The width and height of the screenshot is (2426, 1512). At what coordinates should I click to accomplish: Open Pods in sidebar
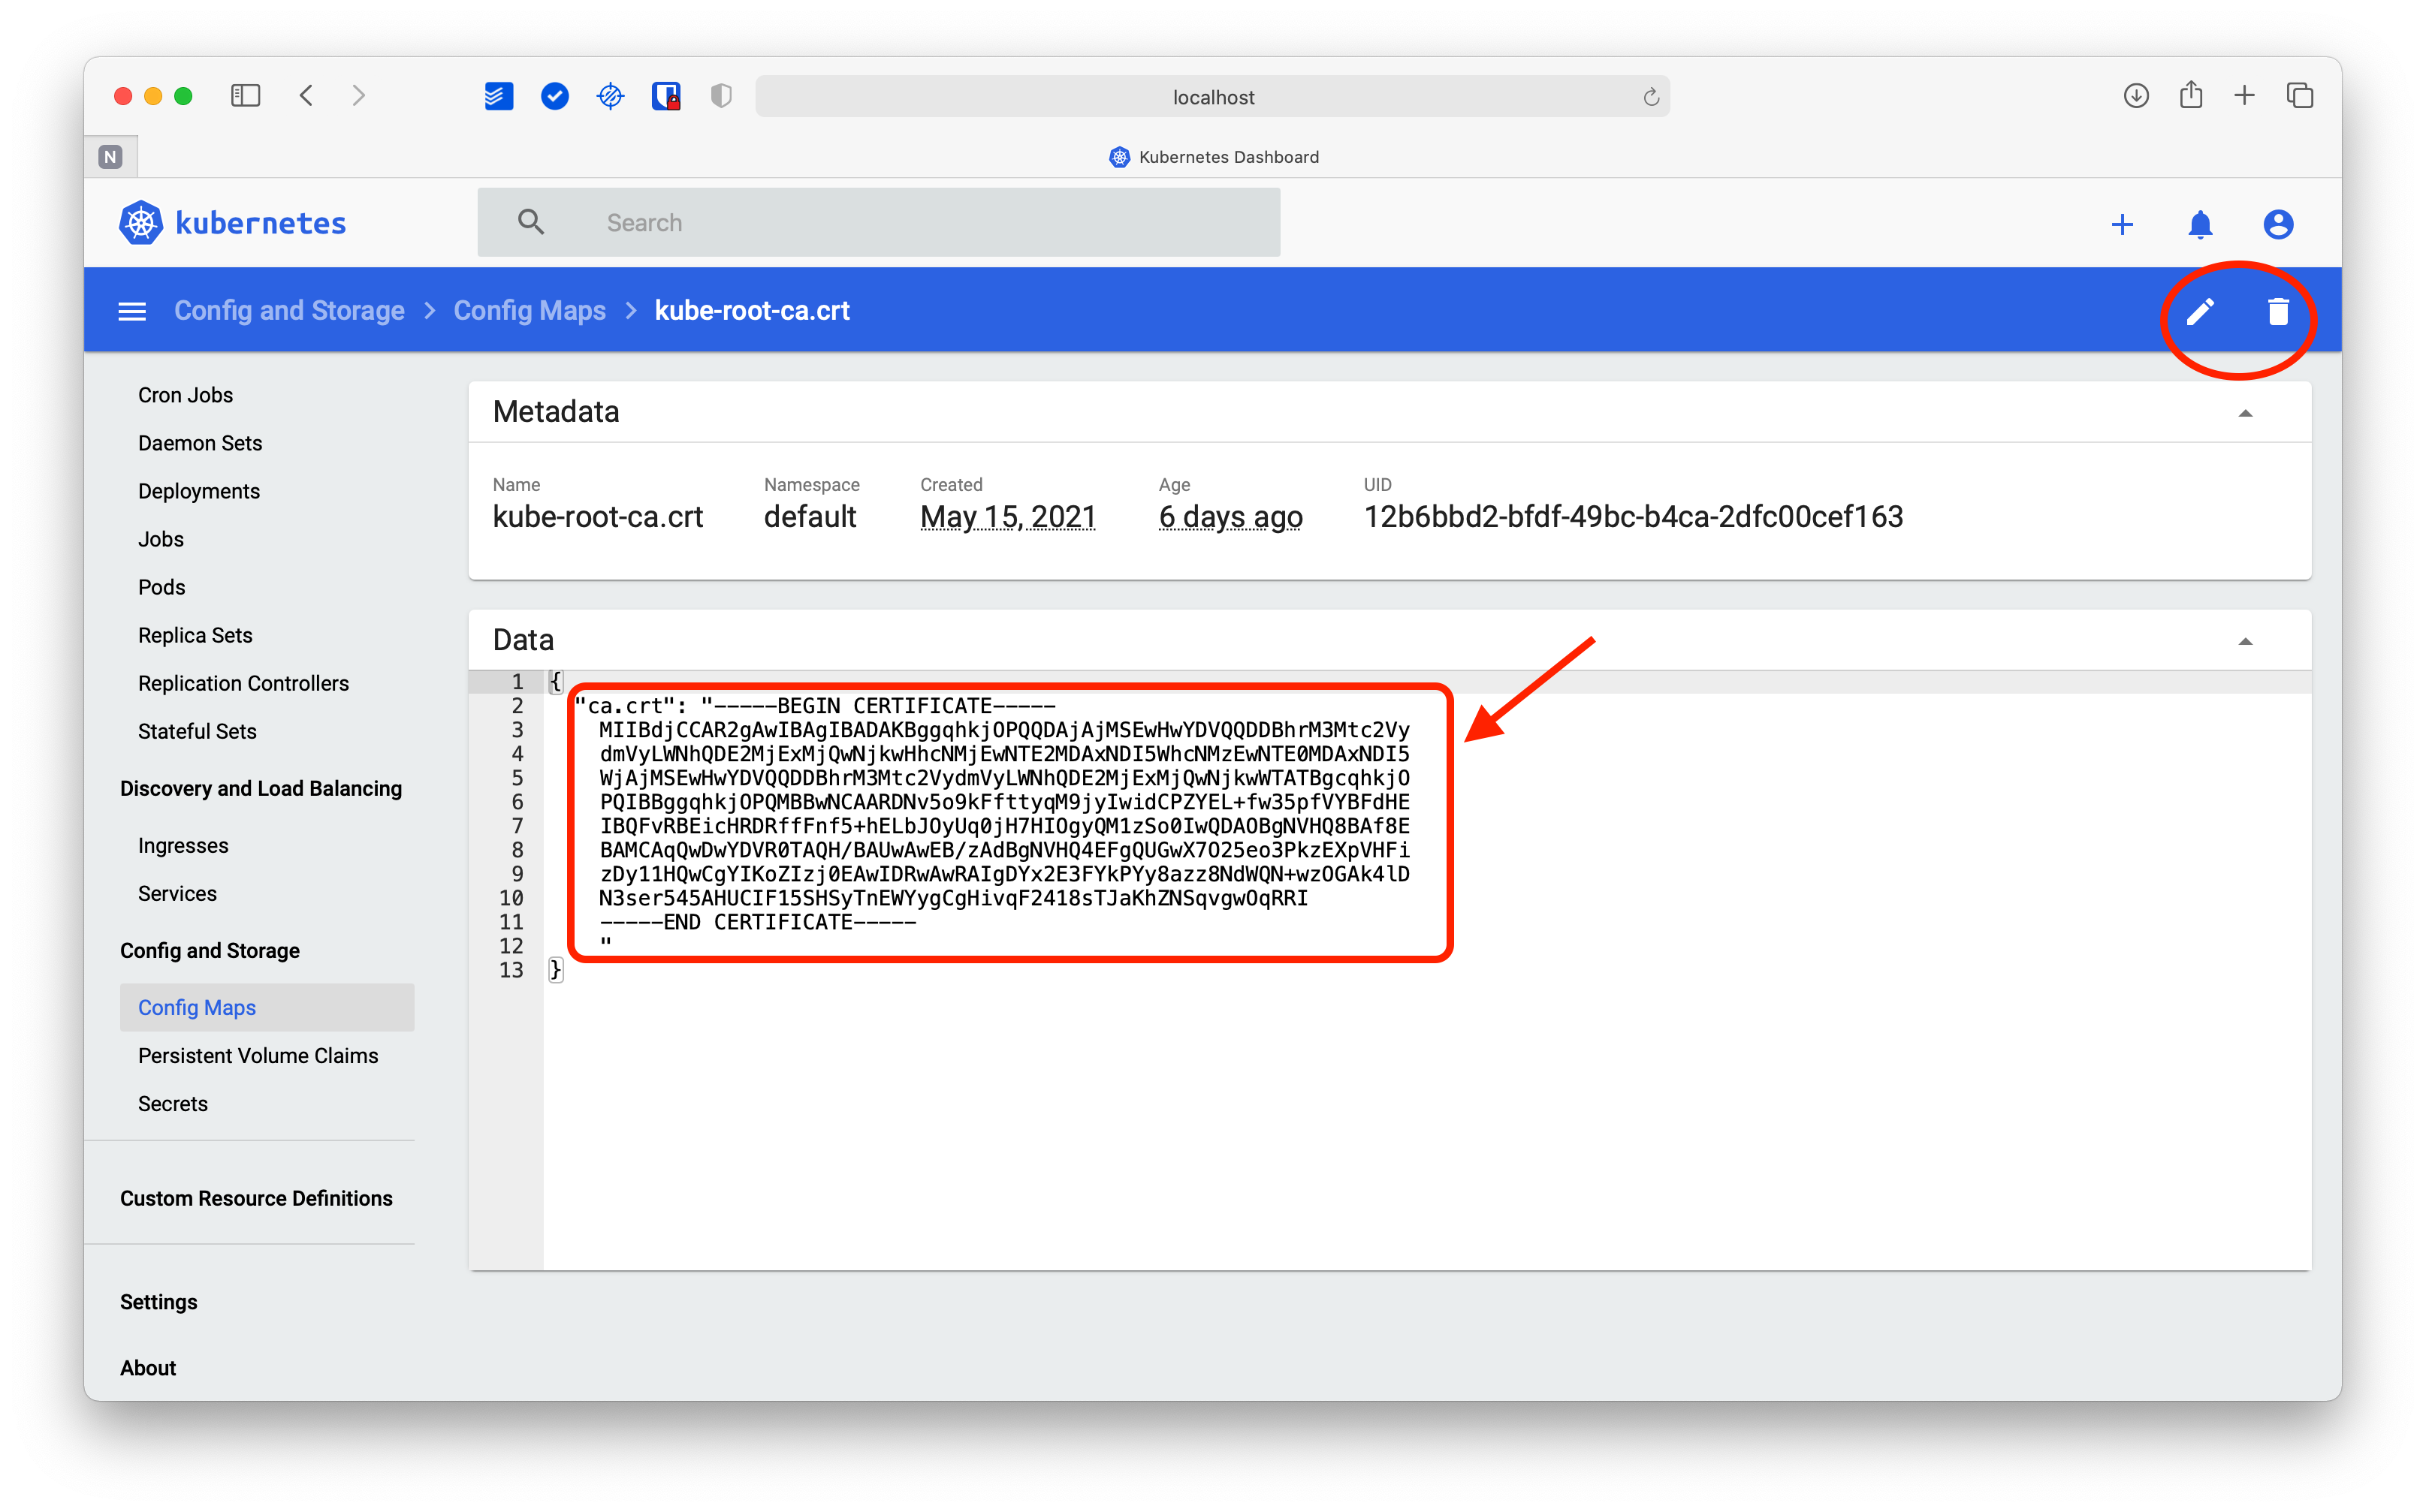[x=162, y=587]
